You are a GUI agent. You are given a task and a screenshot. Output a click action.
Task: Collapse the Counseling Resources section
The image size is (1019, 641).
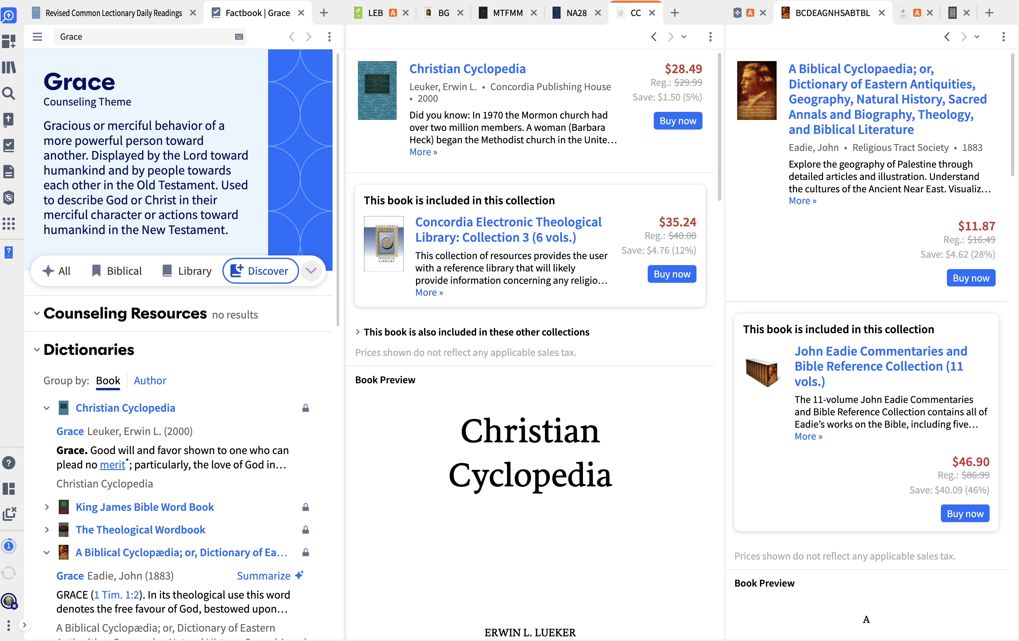click(37, 313)
